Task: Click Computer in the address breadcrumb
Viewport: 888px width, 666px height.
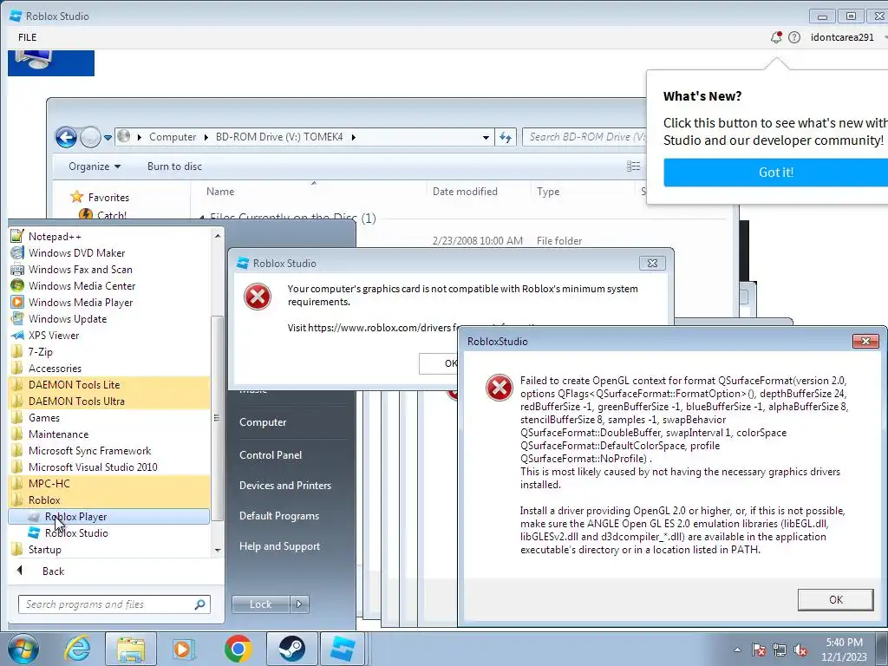Action: click(173, 137)
